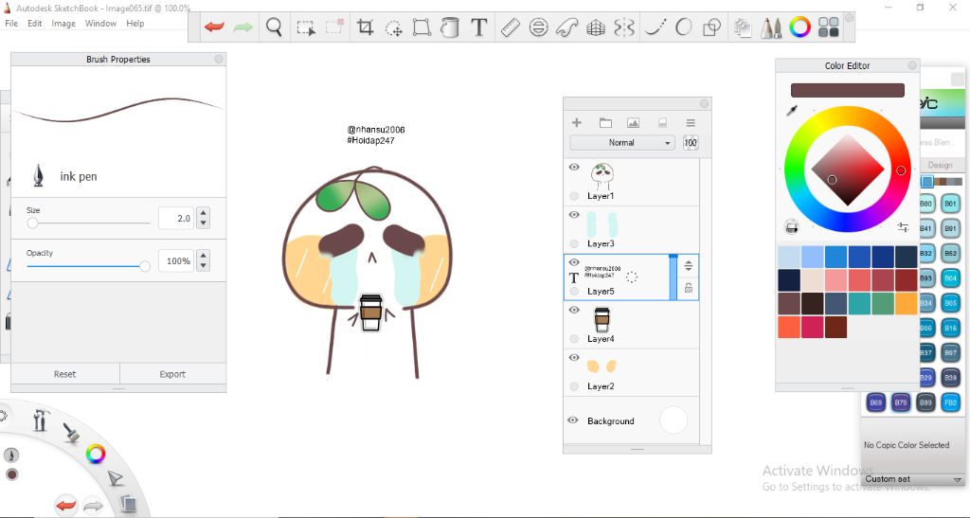Decrease brush Size with down arrow
This screenshot has height=518, width=970.
(204, 223)
